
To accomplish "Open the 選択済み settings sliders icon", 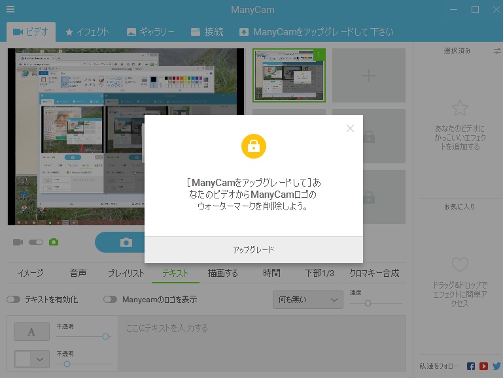I will pos(497,50).
